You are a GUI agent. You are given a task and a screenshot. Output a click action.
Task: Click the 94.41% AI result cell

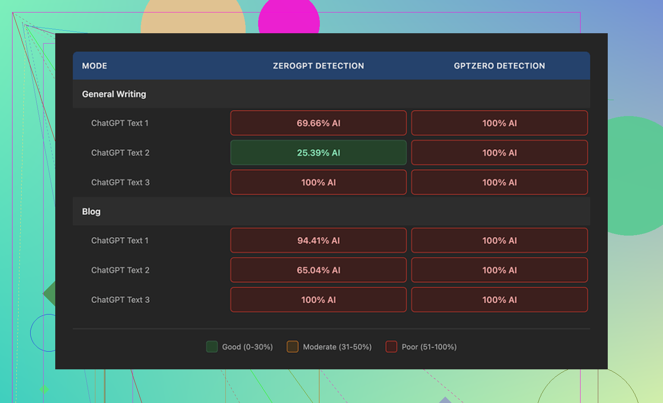[318, 240]
